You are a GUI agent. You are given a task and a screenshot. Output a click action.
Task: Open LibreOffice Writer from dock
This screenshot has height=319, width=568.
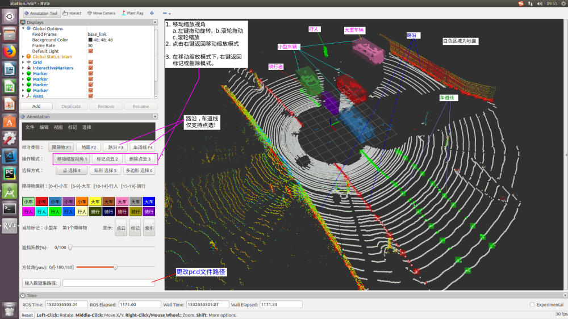[10, 69]
